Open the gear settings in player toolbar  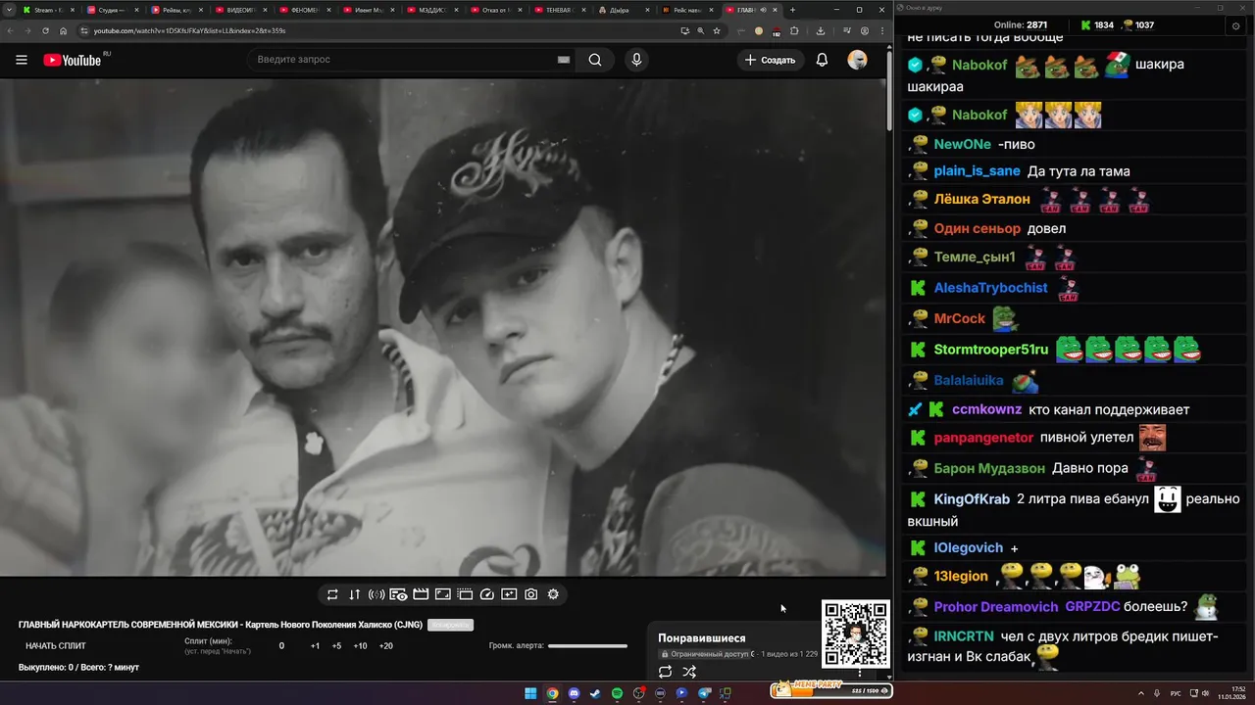click(x=553, y=594)
